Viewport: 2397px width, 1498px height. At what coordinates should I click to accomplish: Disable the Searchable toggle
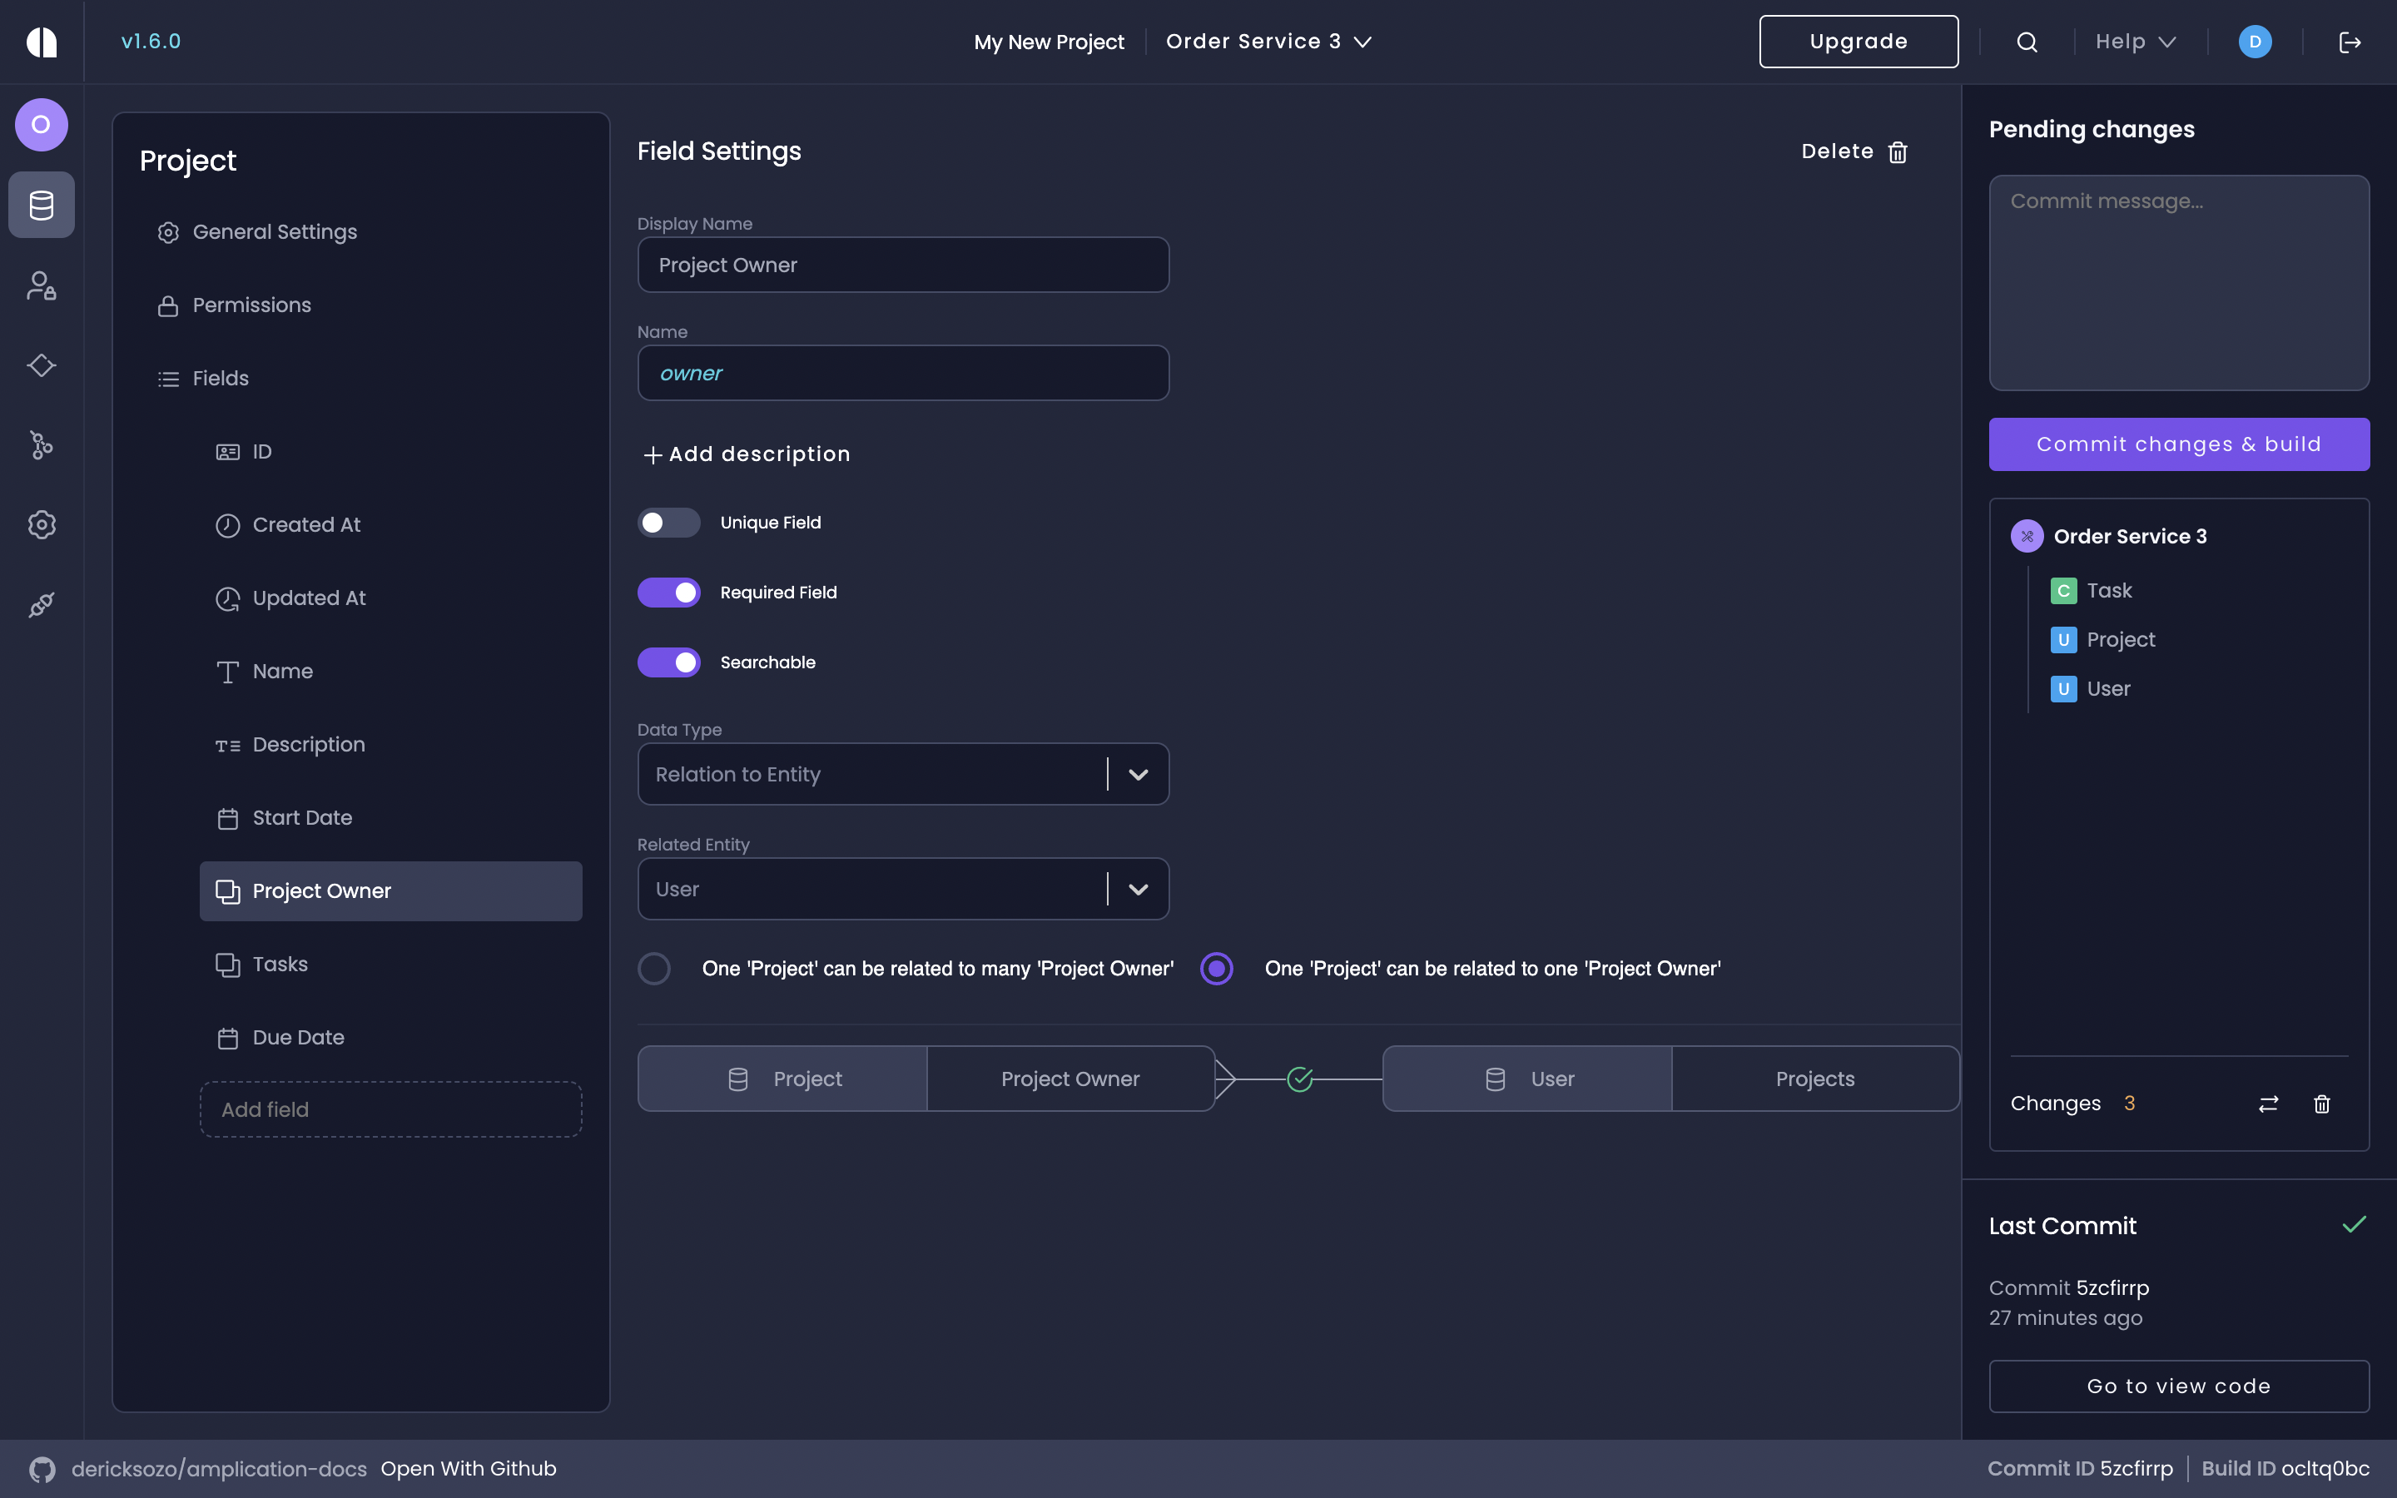[668, 662]
